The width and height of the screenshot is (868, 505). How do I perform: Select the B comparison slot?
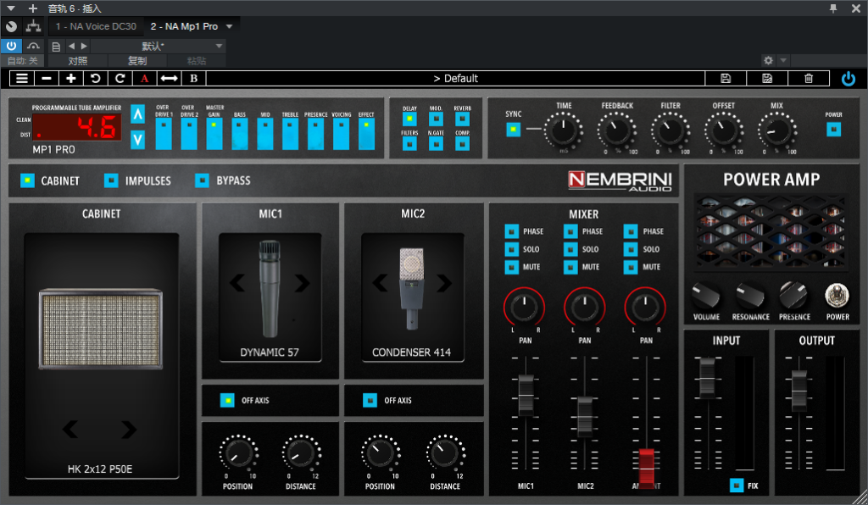(194, 79)
